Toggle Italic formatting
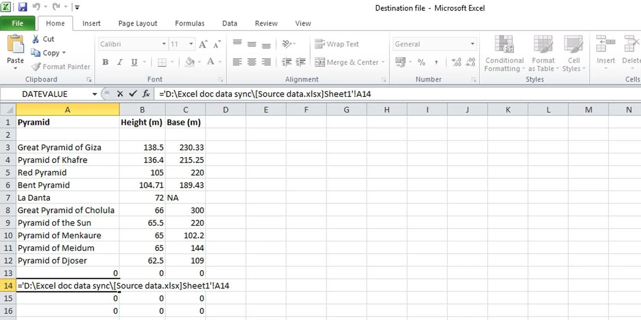Screen dimensions: 641x320 [120, 62]
